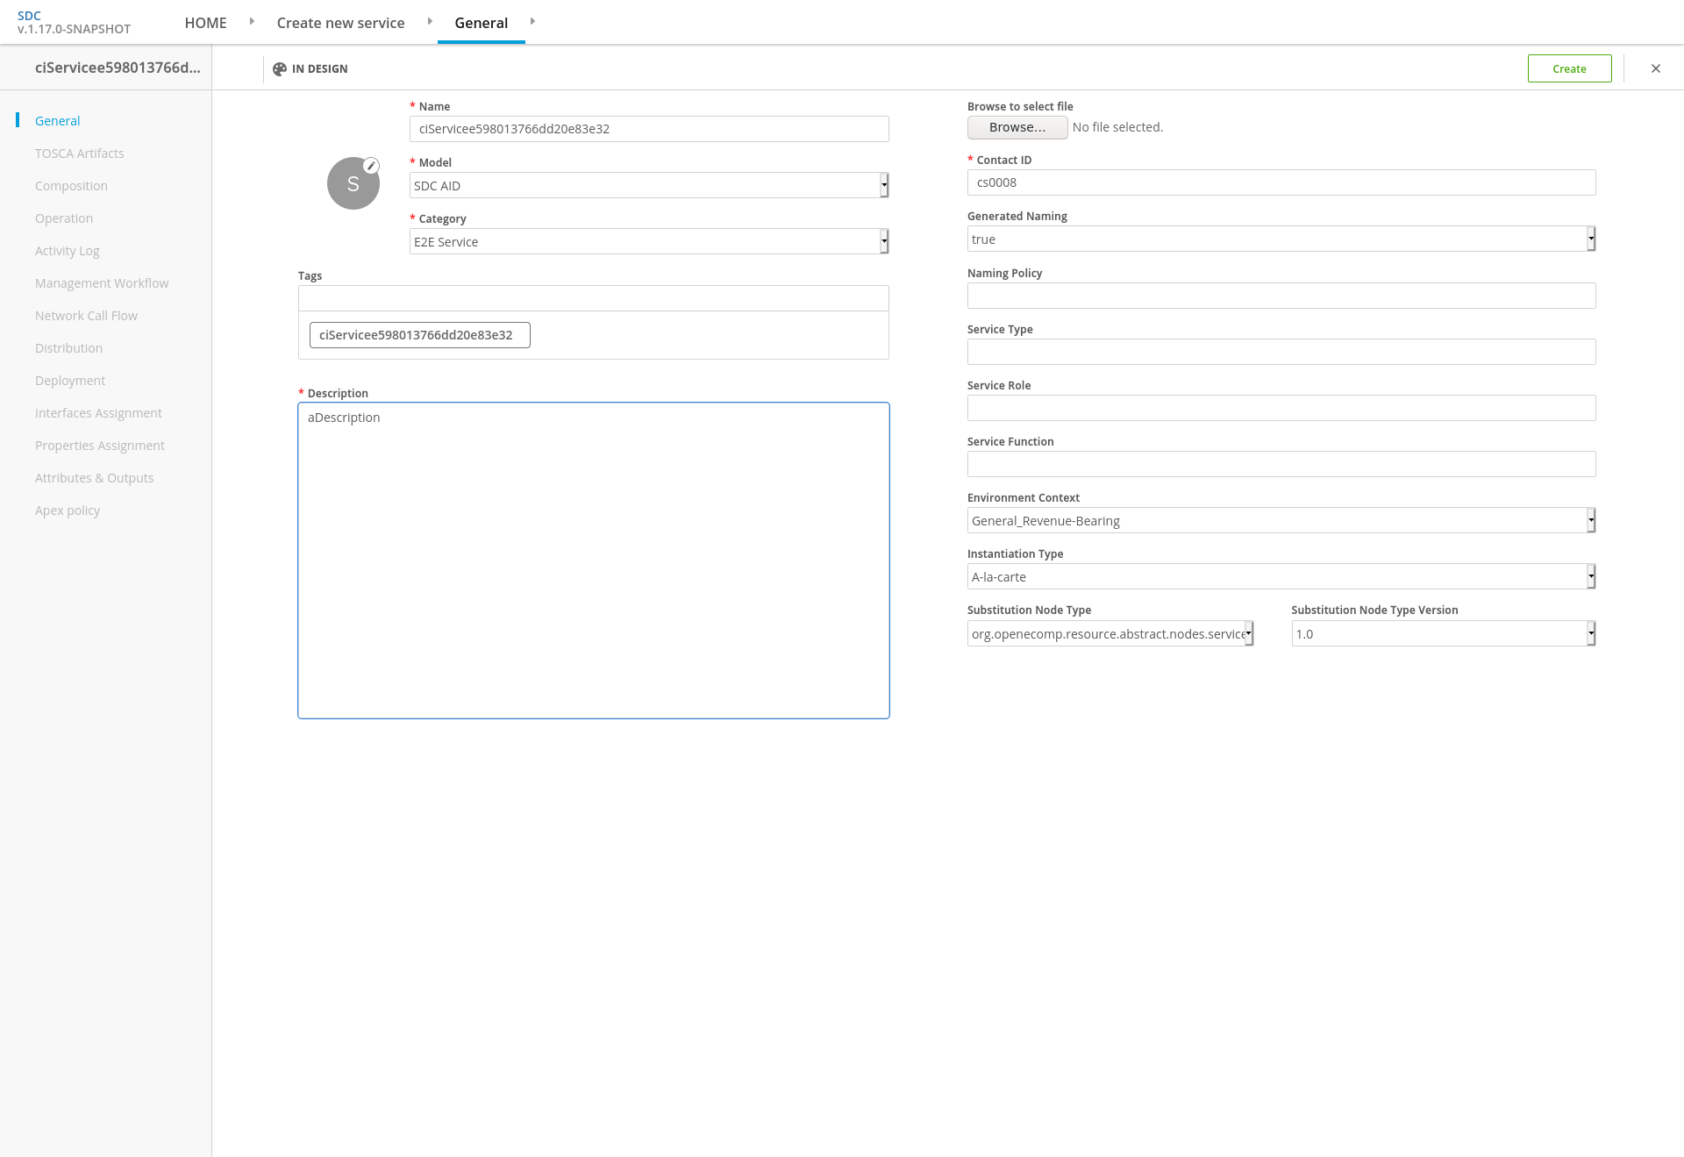Screen dimensions: 1684x1157
Task: Click the arrow after Create new service
Action: (x=430, y=21)
